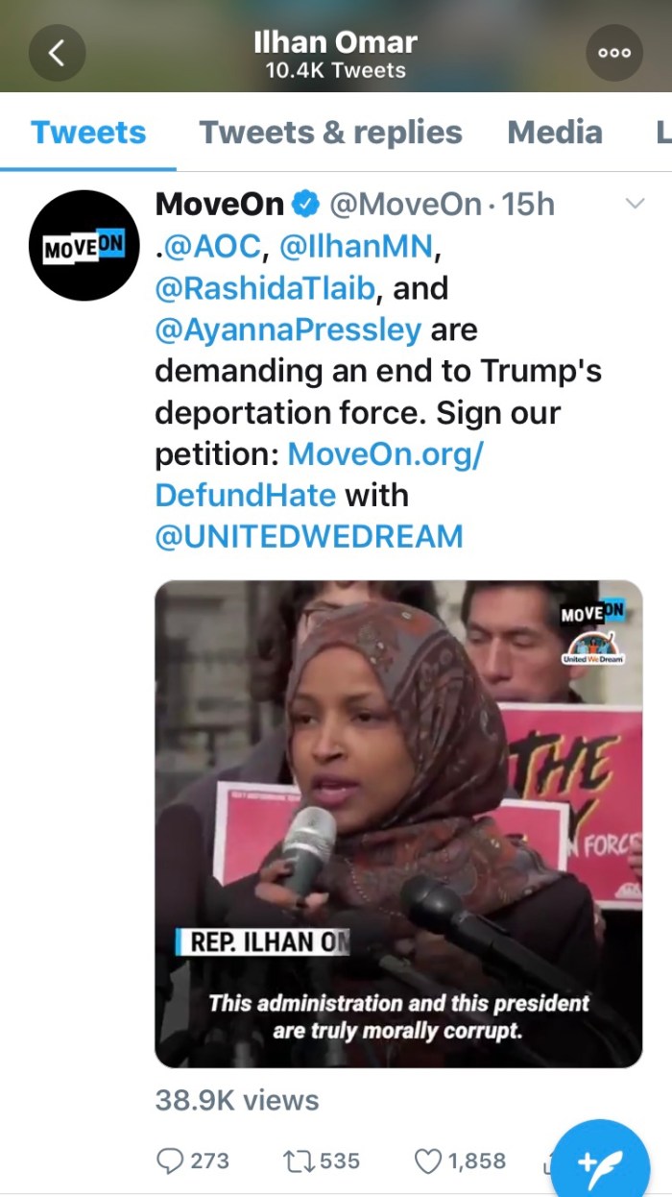Open the three-dot more options menu
672x1197 pixels.
(x=614, y=53)
